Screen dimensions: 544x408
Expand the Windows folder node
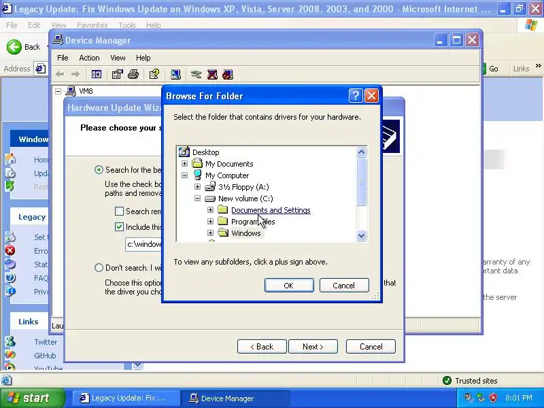[210, 233]
